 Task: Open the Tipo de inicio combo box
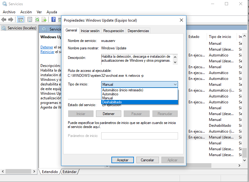[x=139, y=85]
